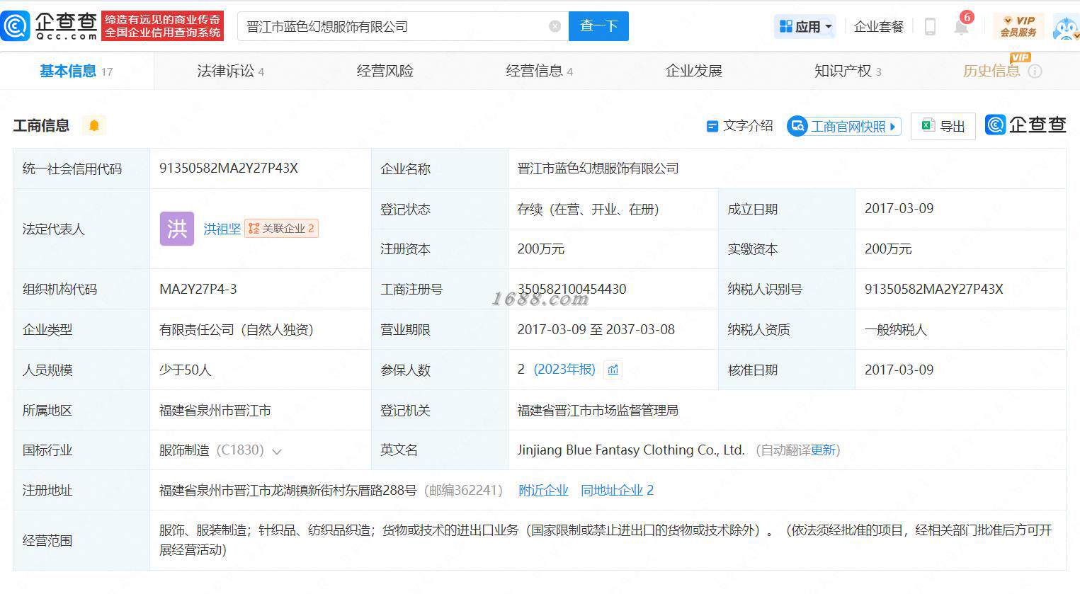Expand the 工商官网快照 arrow button
Viewport: 1080px width, 594px height.
tap(892, 127)
